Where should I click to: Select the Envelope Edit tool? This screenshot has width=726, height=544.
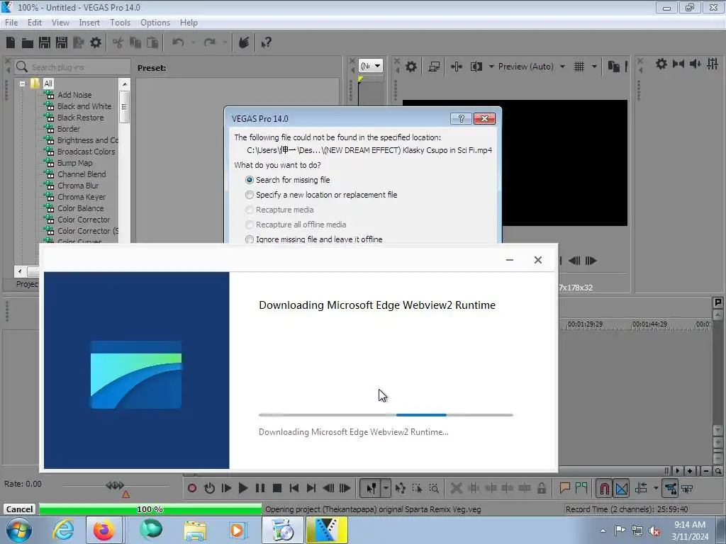pyautogui.click(x=401, y=488)
